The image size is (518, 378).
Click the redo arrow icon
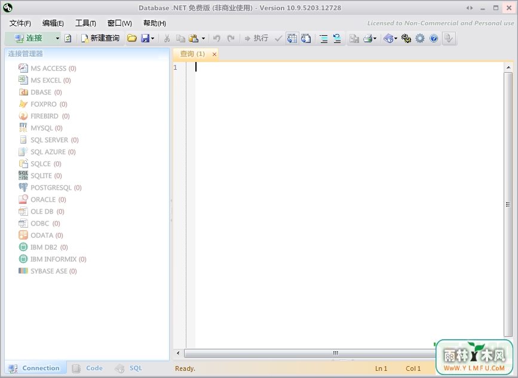[231, 38]
